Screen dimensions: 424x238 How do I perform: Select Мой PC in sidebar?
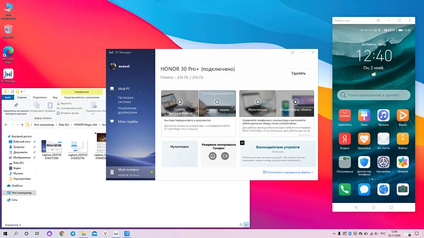click(x=124, y=88)
